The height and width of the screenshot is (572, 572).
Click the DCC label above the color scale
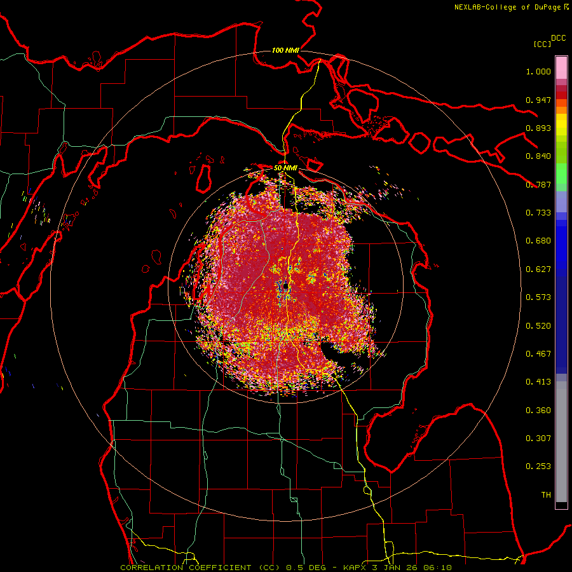pyautogui.click(x=559, y=38)
